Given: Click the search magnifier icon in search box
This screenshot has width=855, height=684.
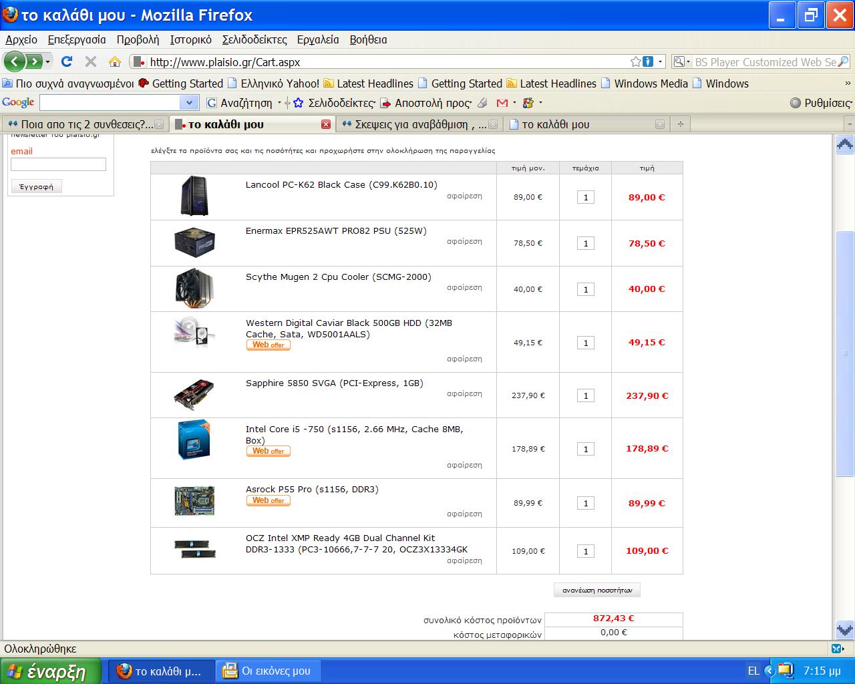Looking at the screenshot, I should click(x=843, y=61).
